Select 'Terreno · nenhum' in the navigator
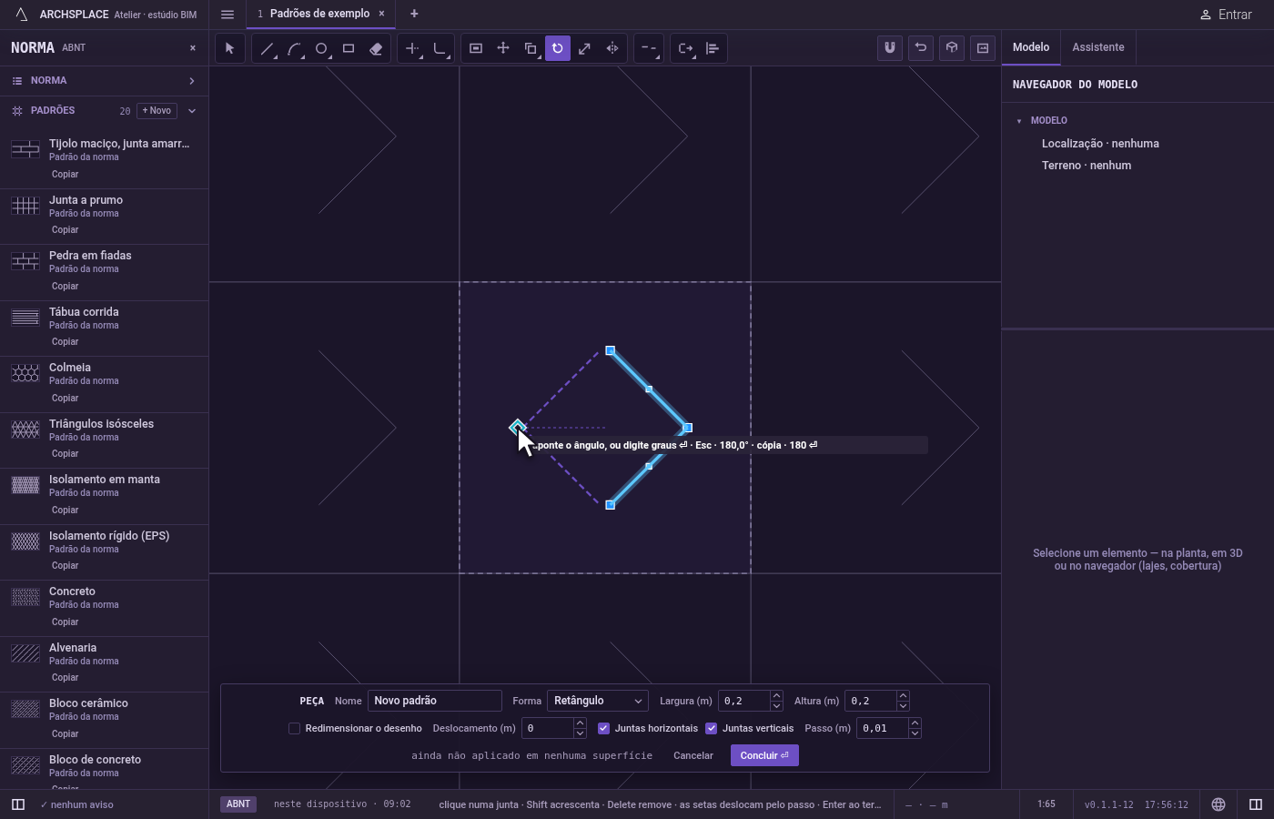This screenshot has height=819, width=1274. pyautogui.click(x=1087, y=166)
